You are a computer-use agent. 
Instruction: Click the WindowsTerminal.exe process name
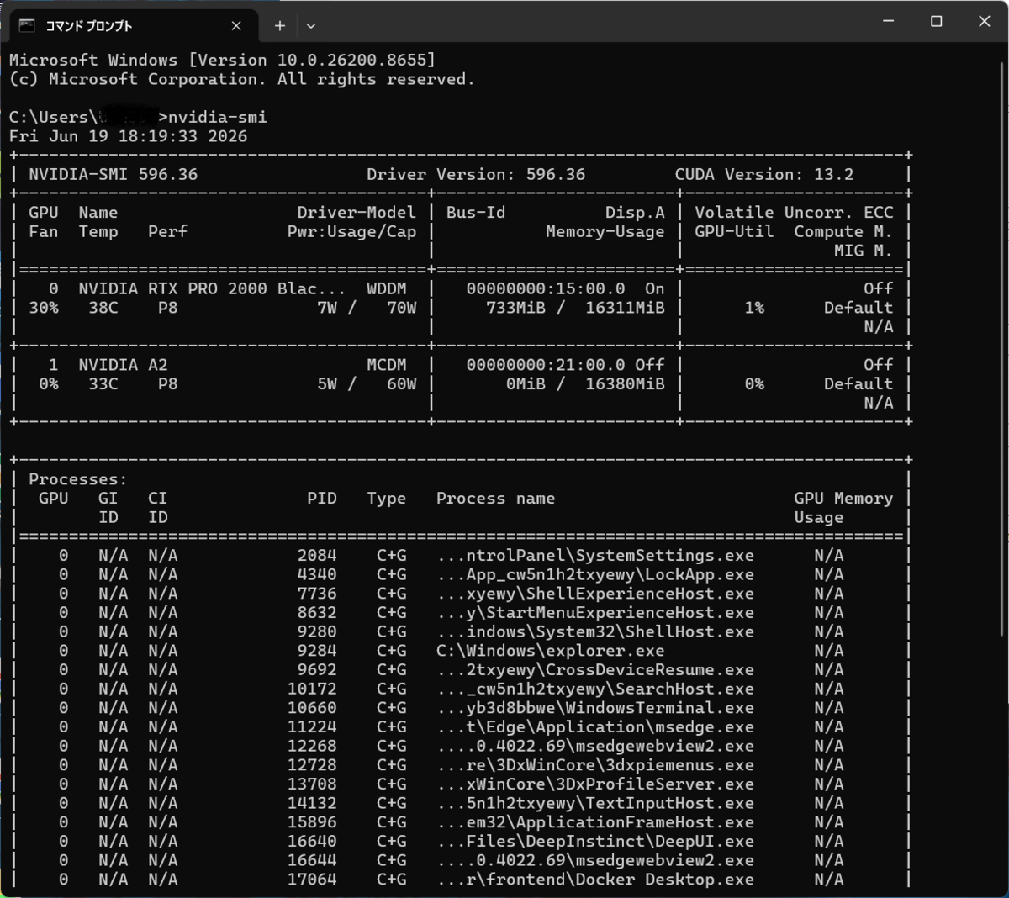click(x=595, y=708)
